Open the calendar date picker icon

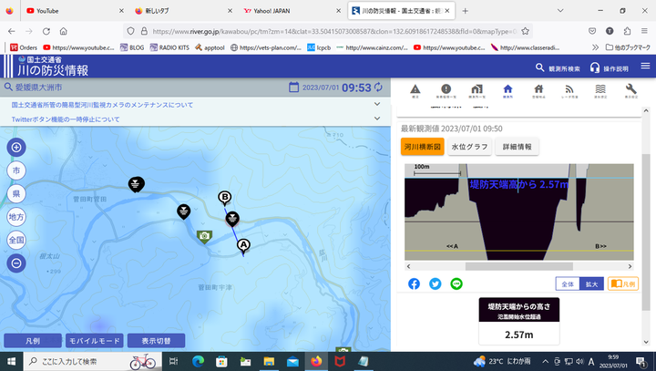293,88
